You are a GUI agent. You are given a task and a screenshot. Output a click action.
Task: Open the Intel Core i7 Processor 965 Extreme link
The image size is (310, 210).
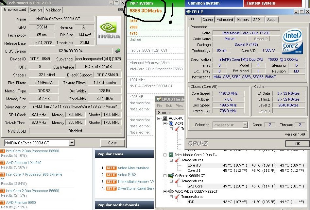pyautogui.click(x=34, y=174)
